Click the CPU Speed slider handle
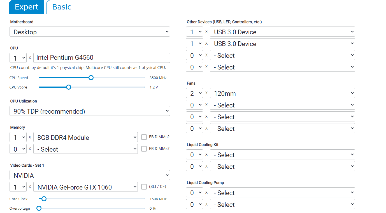This screenshot has width=386, height=213. point(91,78)
